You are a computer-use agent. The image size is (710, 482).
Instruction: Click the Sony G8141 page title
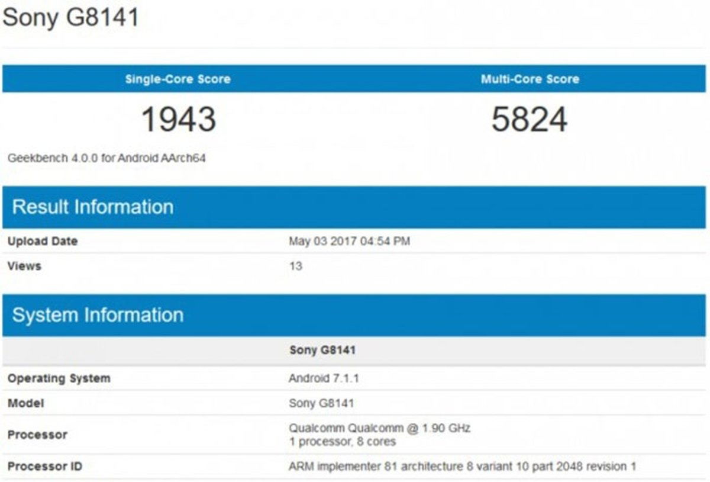(x=71, y=17)
